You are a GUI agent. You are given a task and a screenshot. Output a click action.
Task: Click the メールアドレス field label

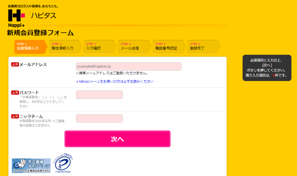[x=33, y=64]
